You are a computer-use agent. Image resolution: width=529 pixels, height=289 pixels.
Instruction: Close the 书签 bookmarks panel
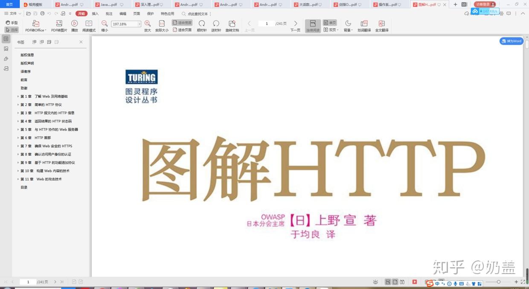click(x=81, y=42)
